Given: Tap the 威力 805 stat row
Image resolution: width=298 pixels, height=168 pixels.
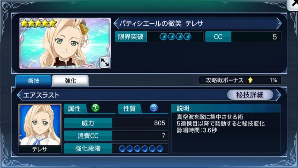Looking at the screenshot, I should click(x=116, y=123).
